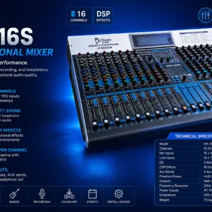Click the Outputs row label

click(165, 181)
